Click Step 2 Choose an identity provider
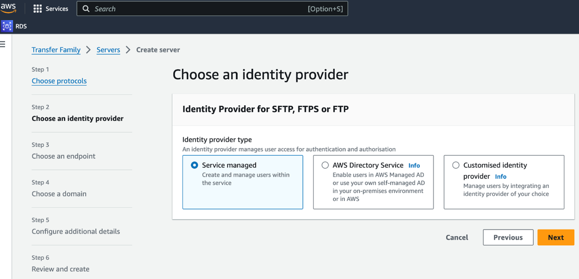The width and height of the screenshot is (579, 279). click(x=78, y=118)
